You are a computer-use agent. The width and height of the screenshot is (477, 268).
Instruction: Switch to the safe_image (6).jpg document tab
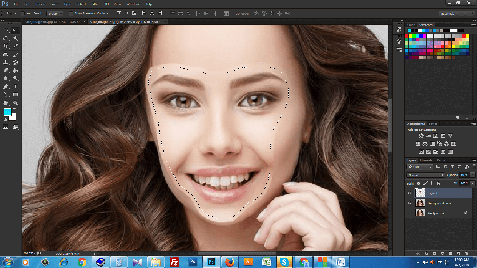[52, 22]
